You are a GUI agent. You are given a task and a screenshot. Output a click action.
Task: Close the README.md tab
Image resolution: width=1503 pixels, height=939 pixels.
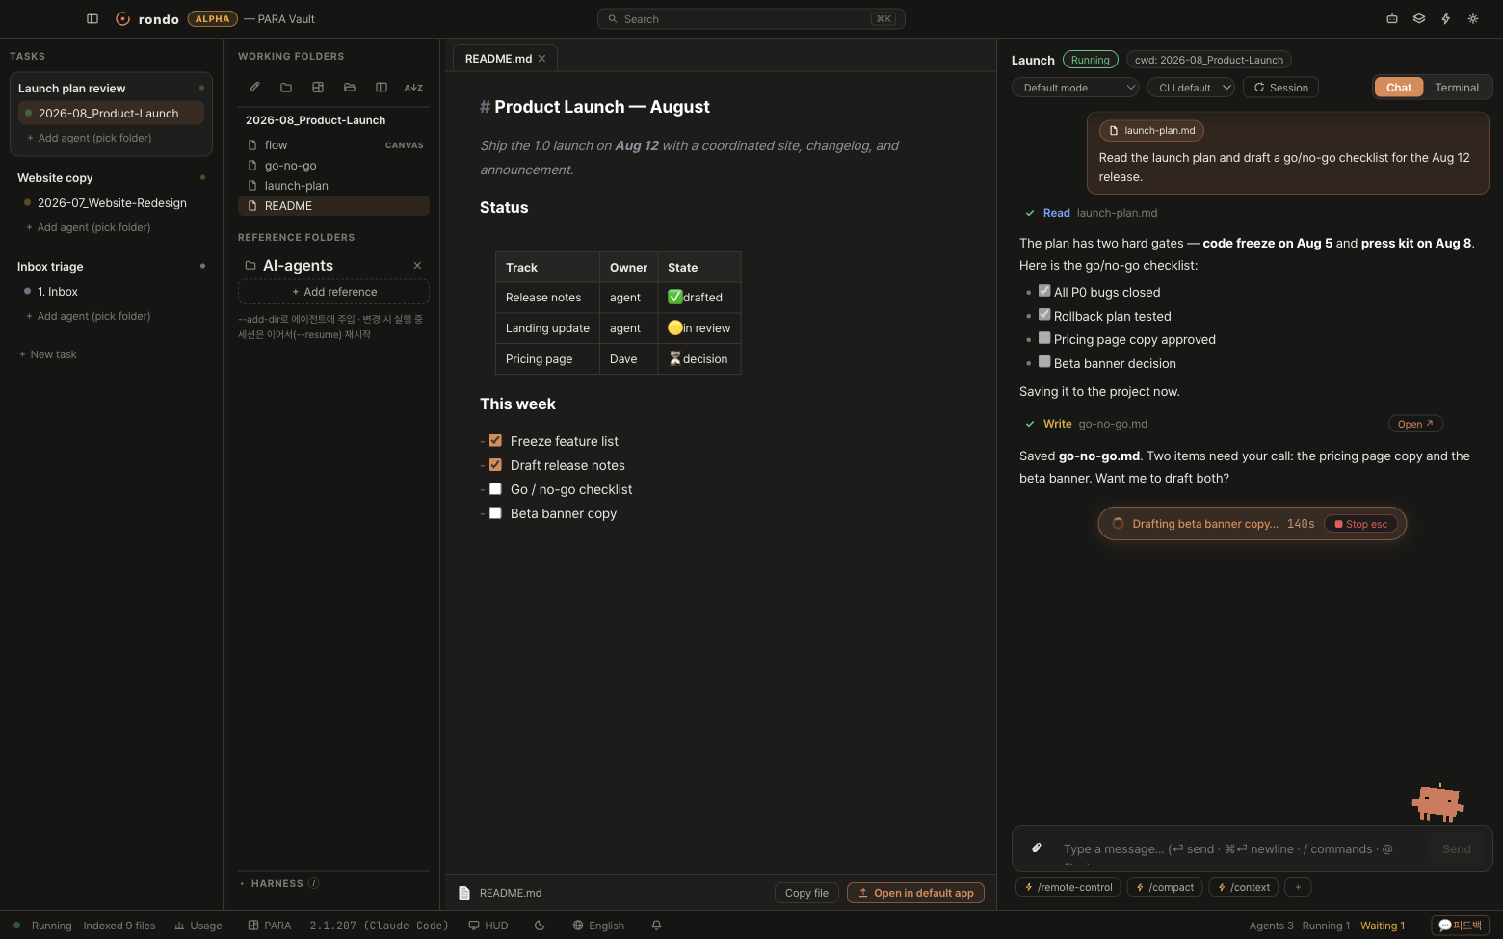[541, 59]
